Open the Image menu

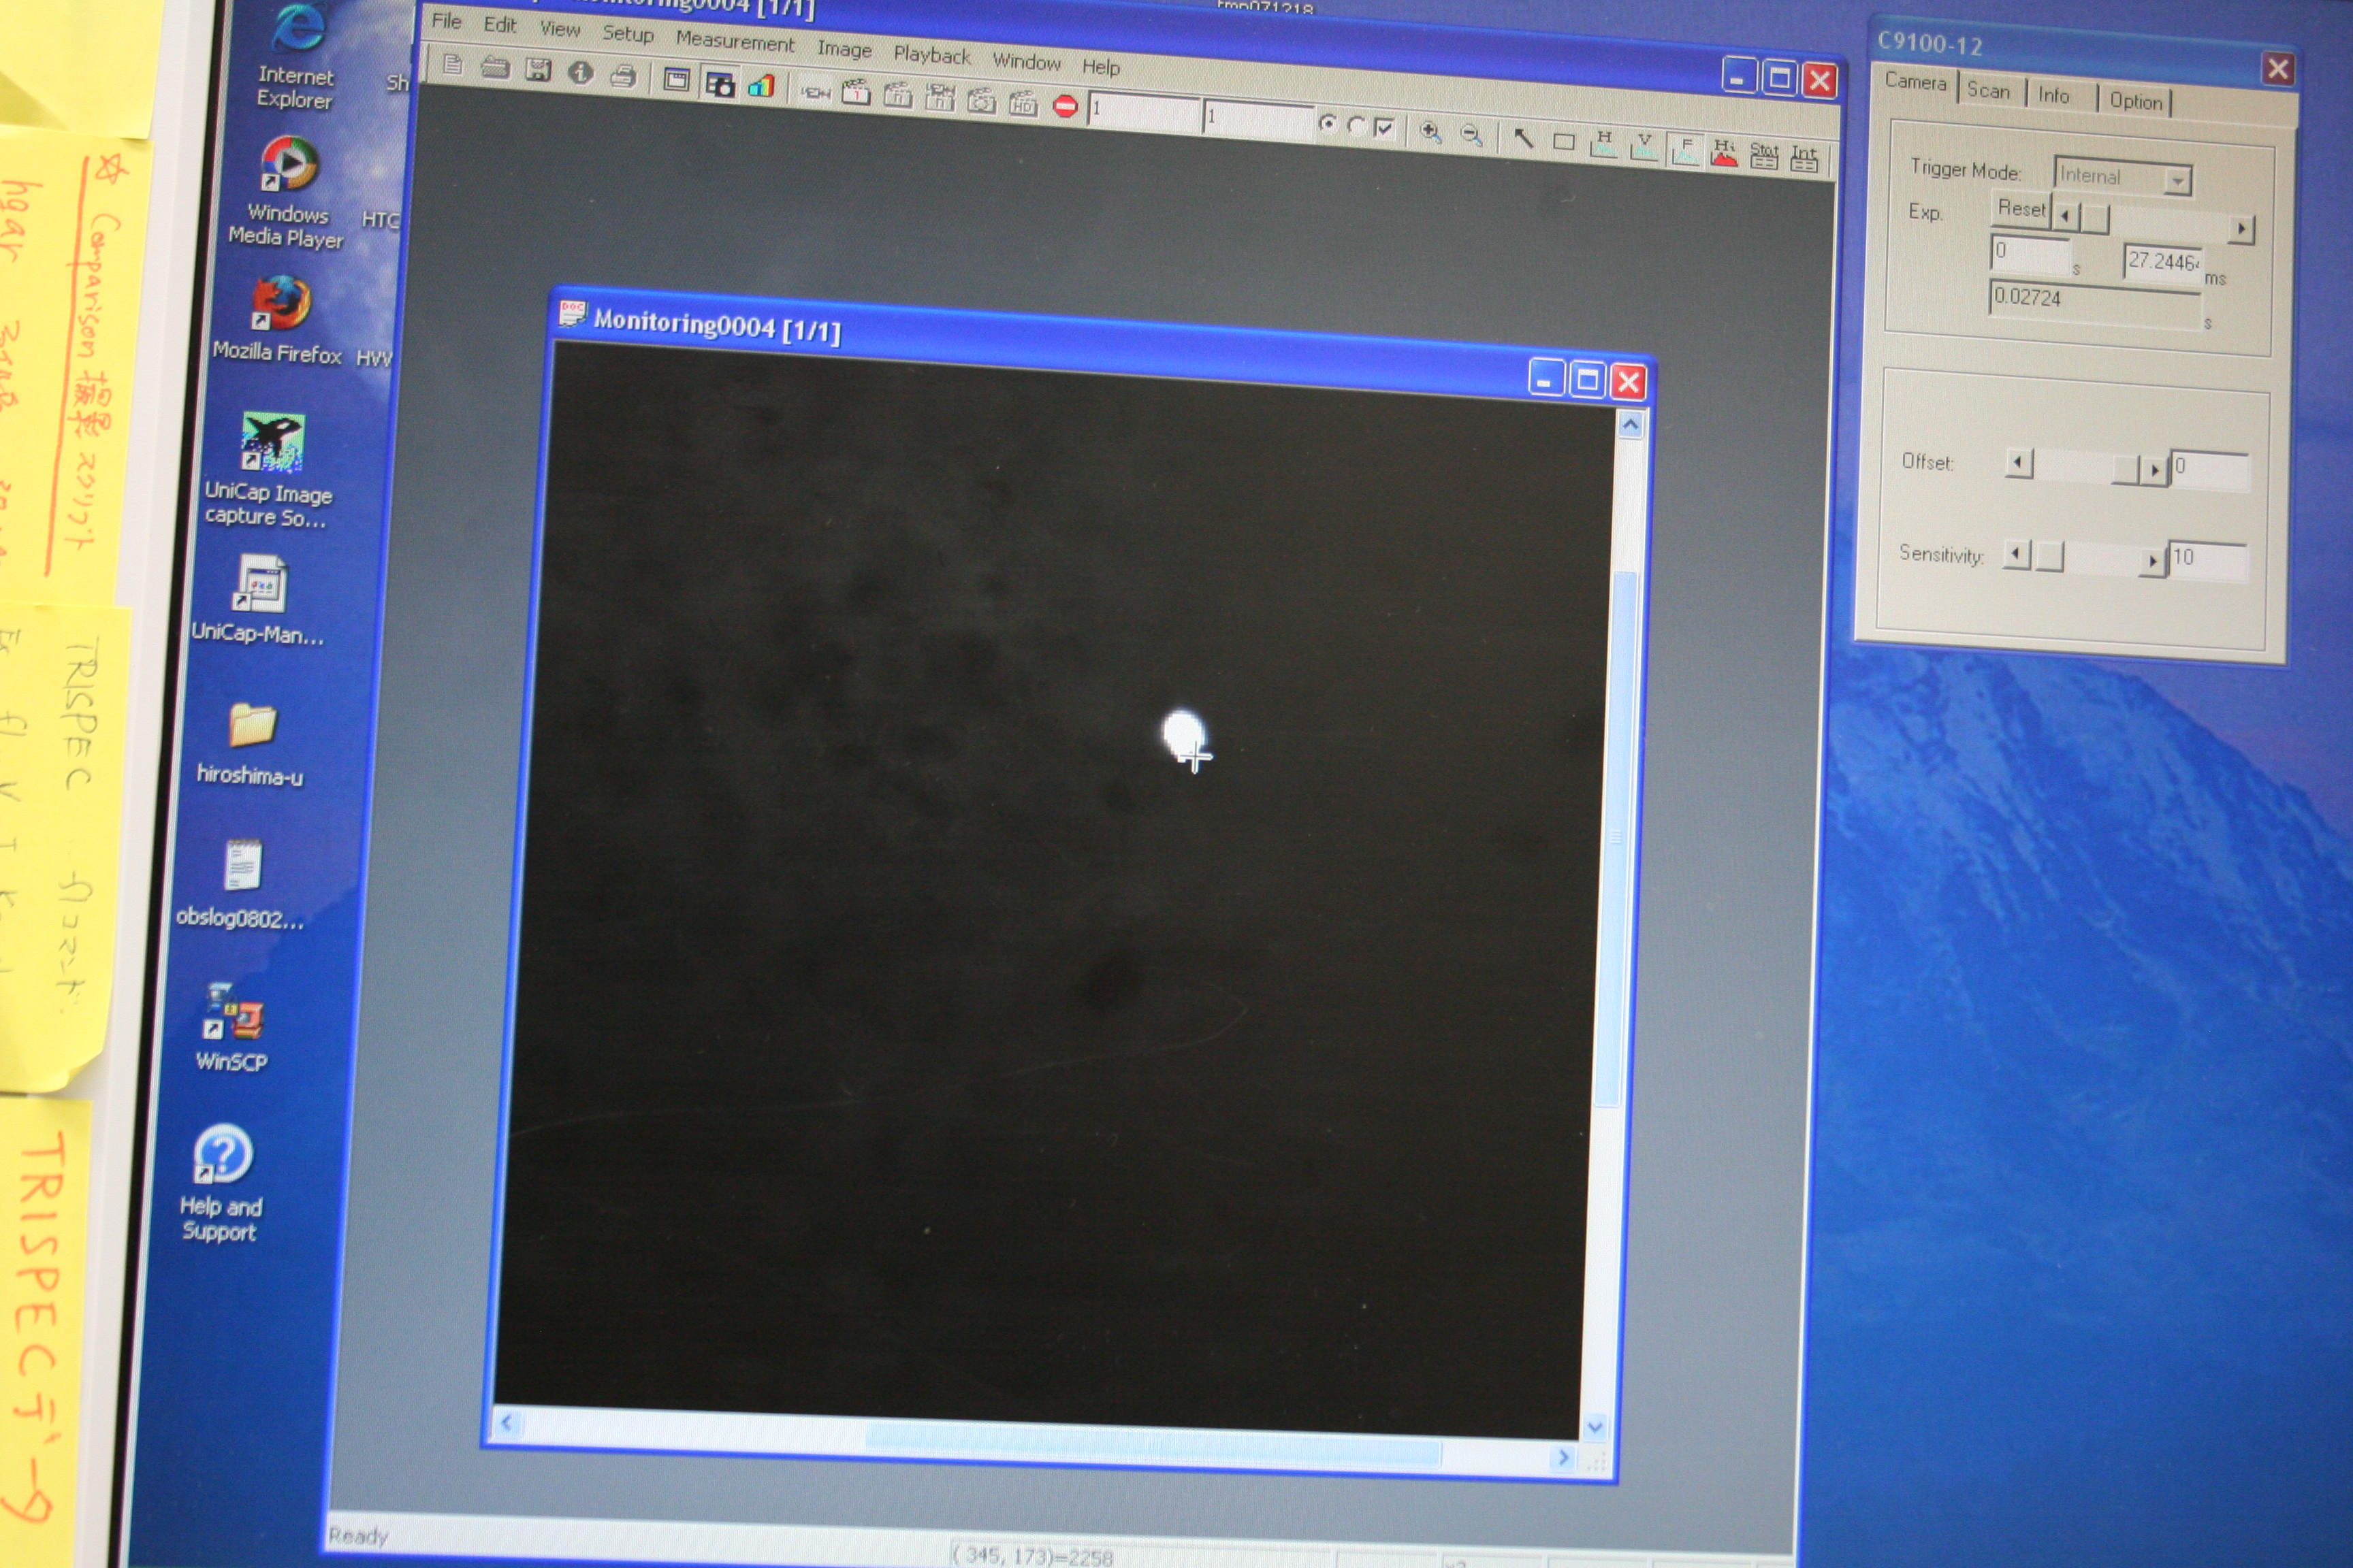tap(844, 49)
